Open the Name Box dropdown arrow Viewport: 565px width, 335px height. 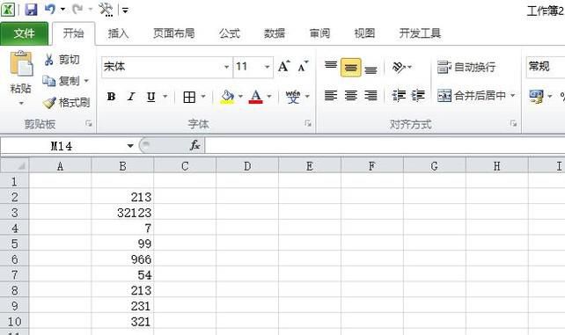click(130, 146)
